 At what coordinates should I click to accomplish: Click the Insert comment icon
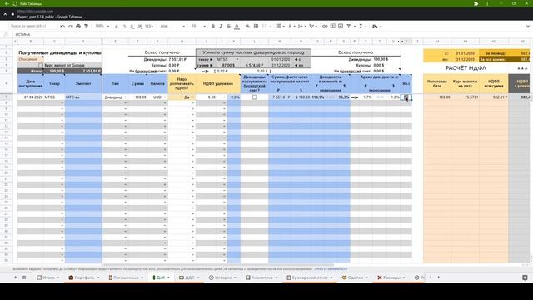(333, 26)
